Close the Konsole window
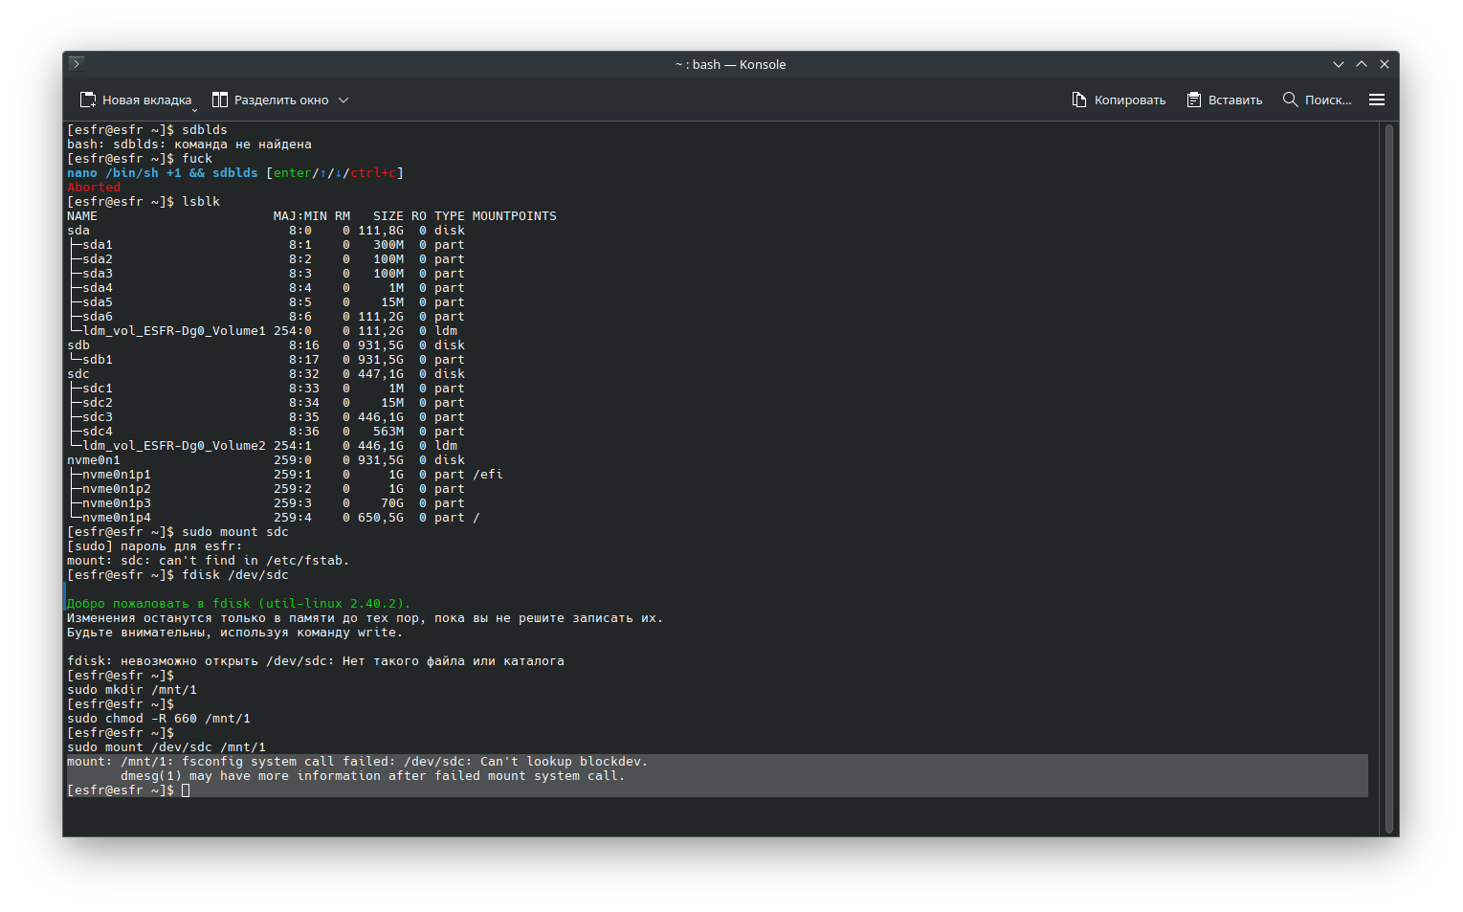Screen dimensions: 1463x912 [1385, 64]
